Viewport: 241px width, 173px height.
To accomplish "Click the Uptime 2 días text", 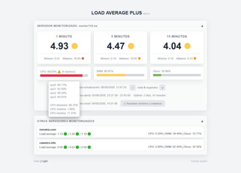I will pyautogui.click(x=149, y=95).
